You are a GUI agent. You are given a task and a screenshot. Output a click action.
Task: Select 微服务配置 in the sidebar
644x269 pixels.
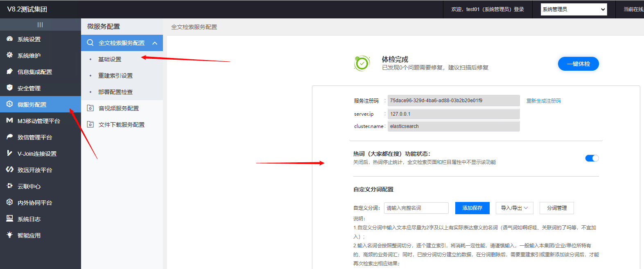click(x=41, y=105)
